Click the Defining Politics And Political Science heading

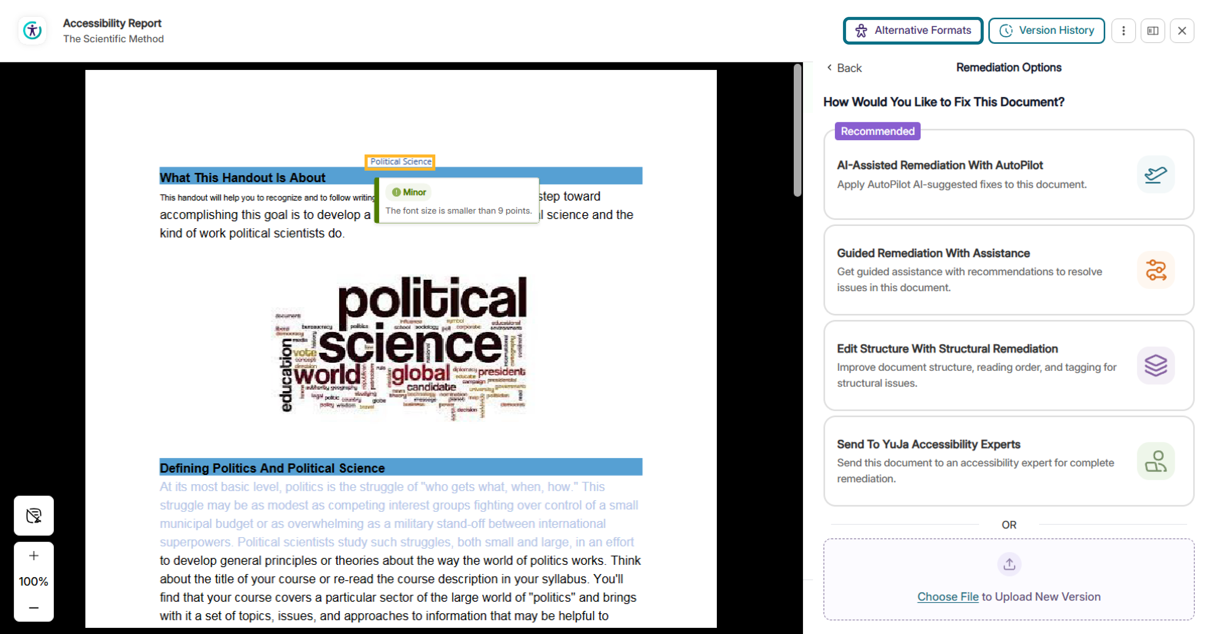(272, 468)
